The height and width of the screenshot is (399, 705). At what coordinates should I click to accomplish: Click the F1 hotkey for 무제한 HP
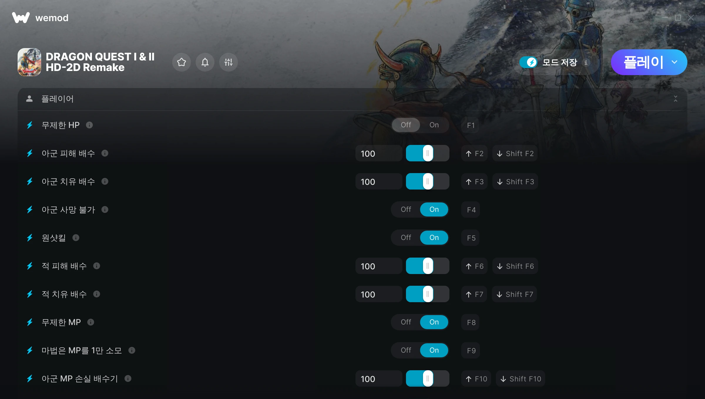[x=471, y=125]
